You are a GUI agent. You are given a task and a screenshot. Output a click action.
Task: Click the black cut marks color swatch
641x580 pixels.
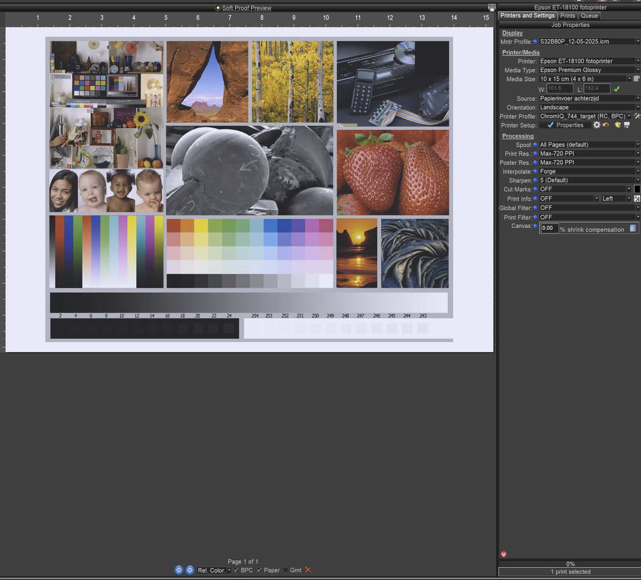click(x=637, y=189)
